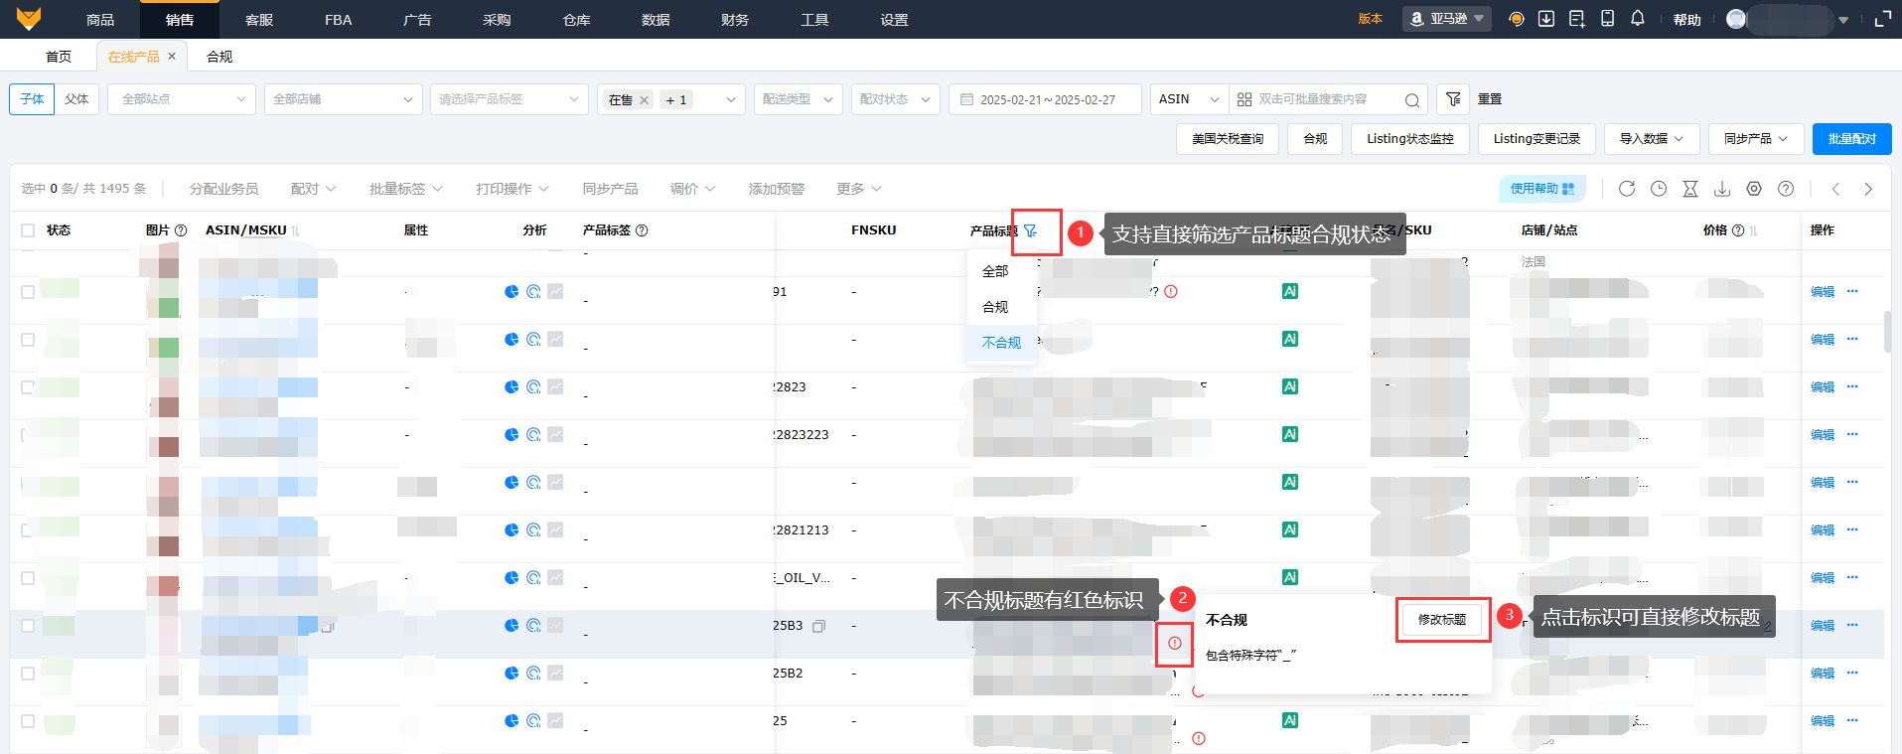Sort by the ASIN/MSKU column sort icon
This screenshot has width=1902, height=754.
pos(296,230)
